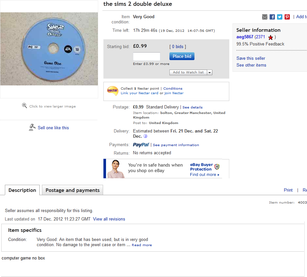Click the Place bid button
The height and width of the screenshot is (277, 307).
click(x=182, y=56)
